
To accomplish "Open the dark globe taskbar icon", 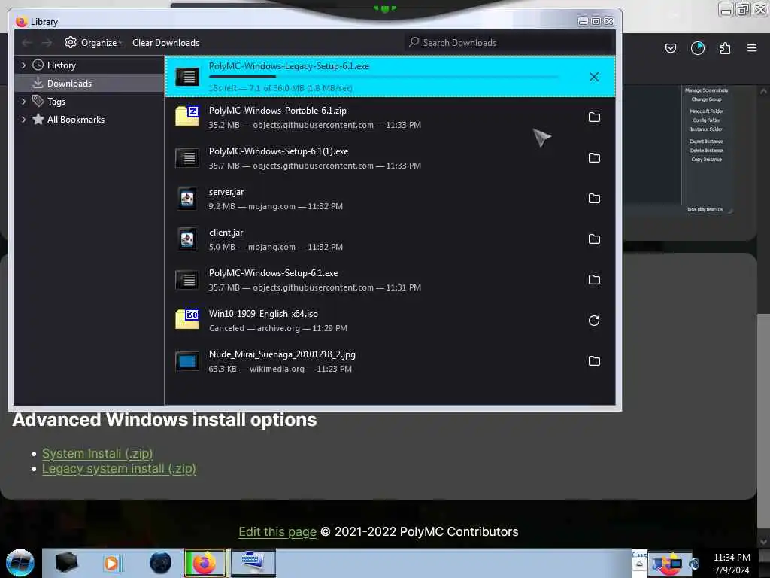I will (x=160, y=563).
